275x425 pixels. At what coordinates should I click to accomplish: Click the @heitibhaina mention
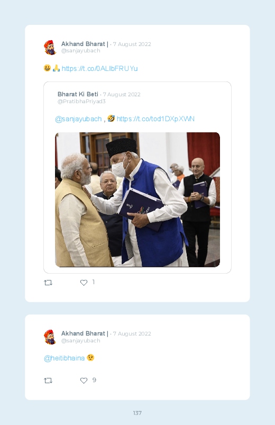point(64,358)
